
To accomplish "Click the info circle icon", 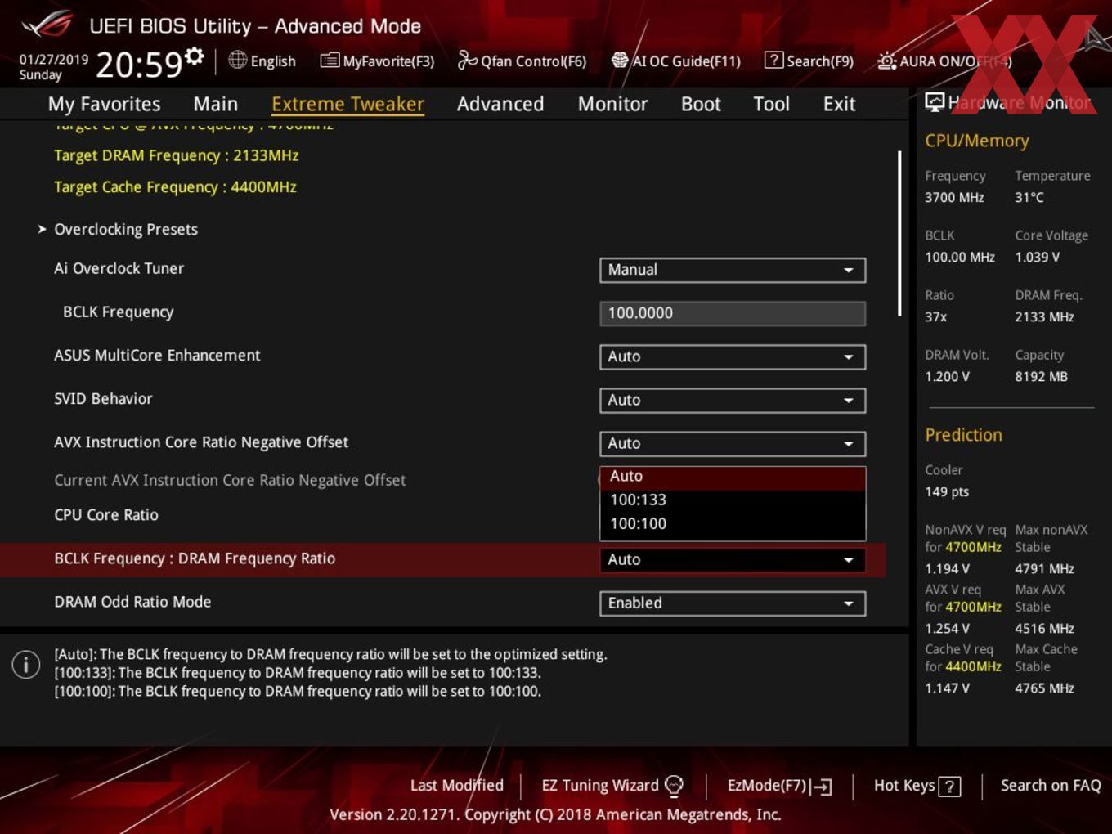I will [x=26, y=664].
